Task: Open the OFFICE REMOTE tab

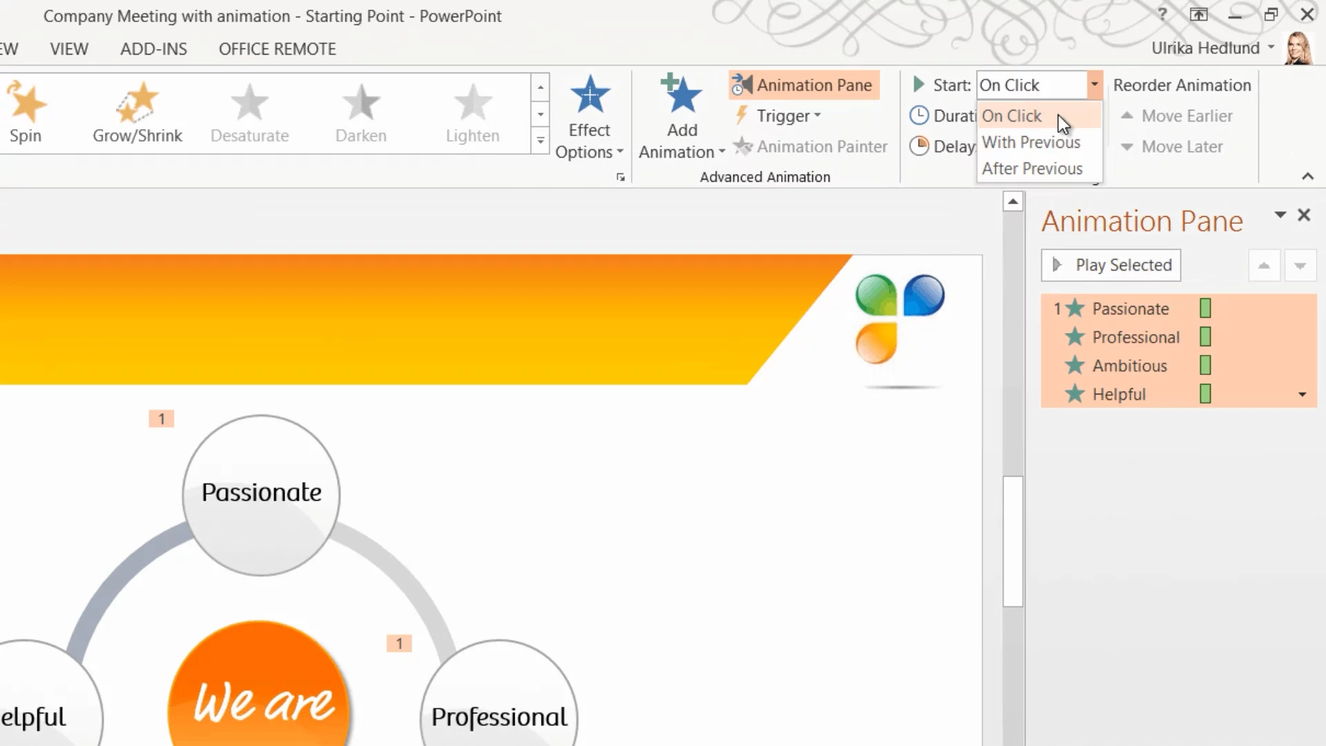Action: [277, 49]
